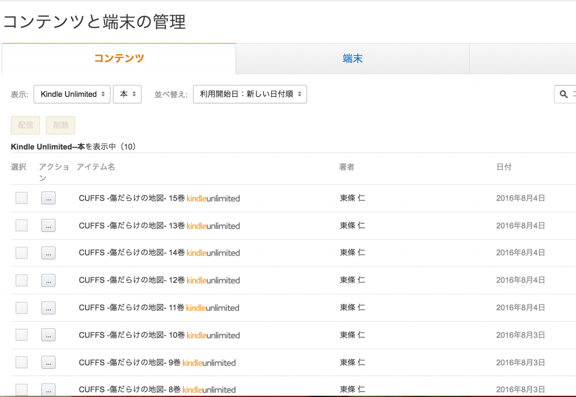The height and width of the screenshot is (397, 576).
Task: Select checkbox for CUFFS 14巻
Action: [x=21, y=252]
